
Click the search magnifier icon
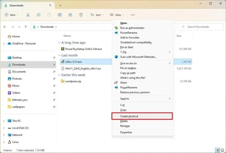point(183,27)
